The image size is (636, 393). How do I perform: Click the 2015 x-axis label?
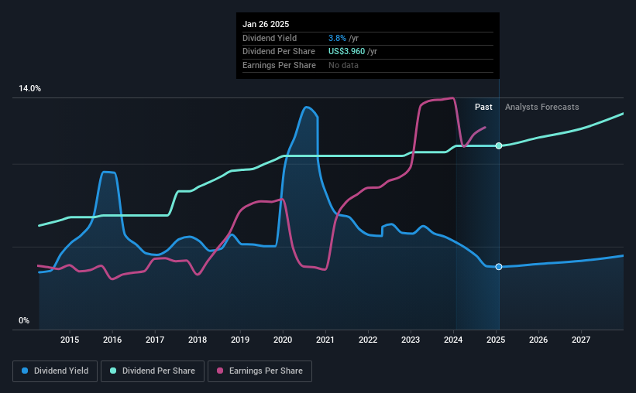click(x=70, y=340)
